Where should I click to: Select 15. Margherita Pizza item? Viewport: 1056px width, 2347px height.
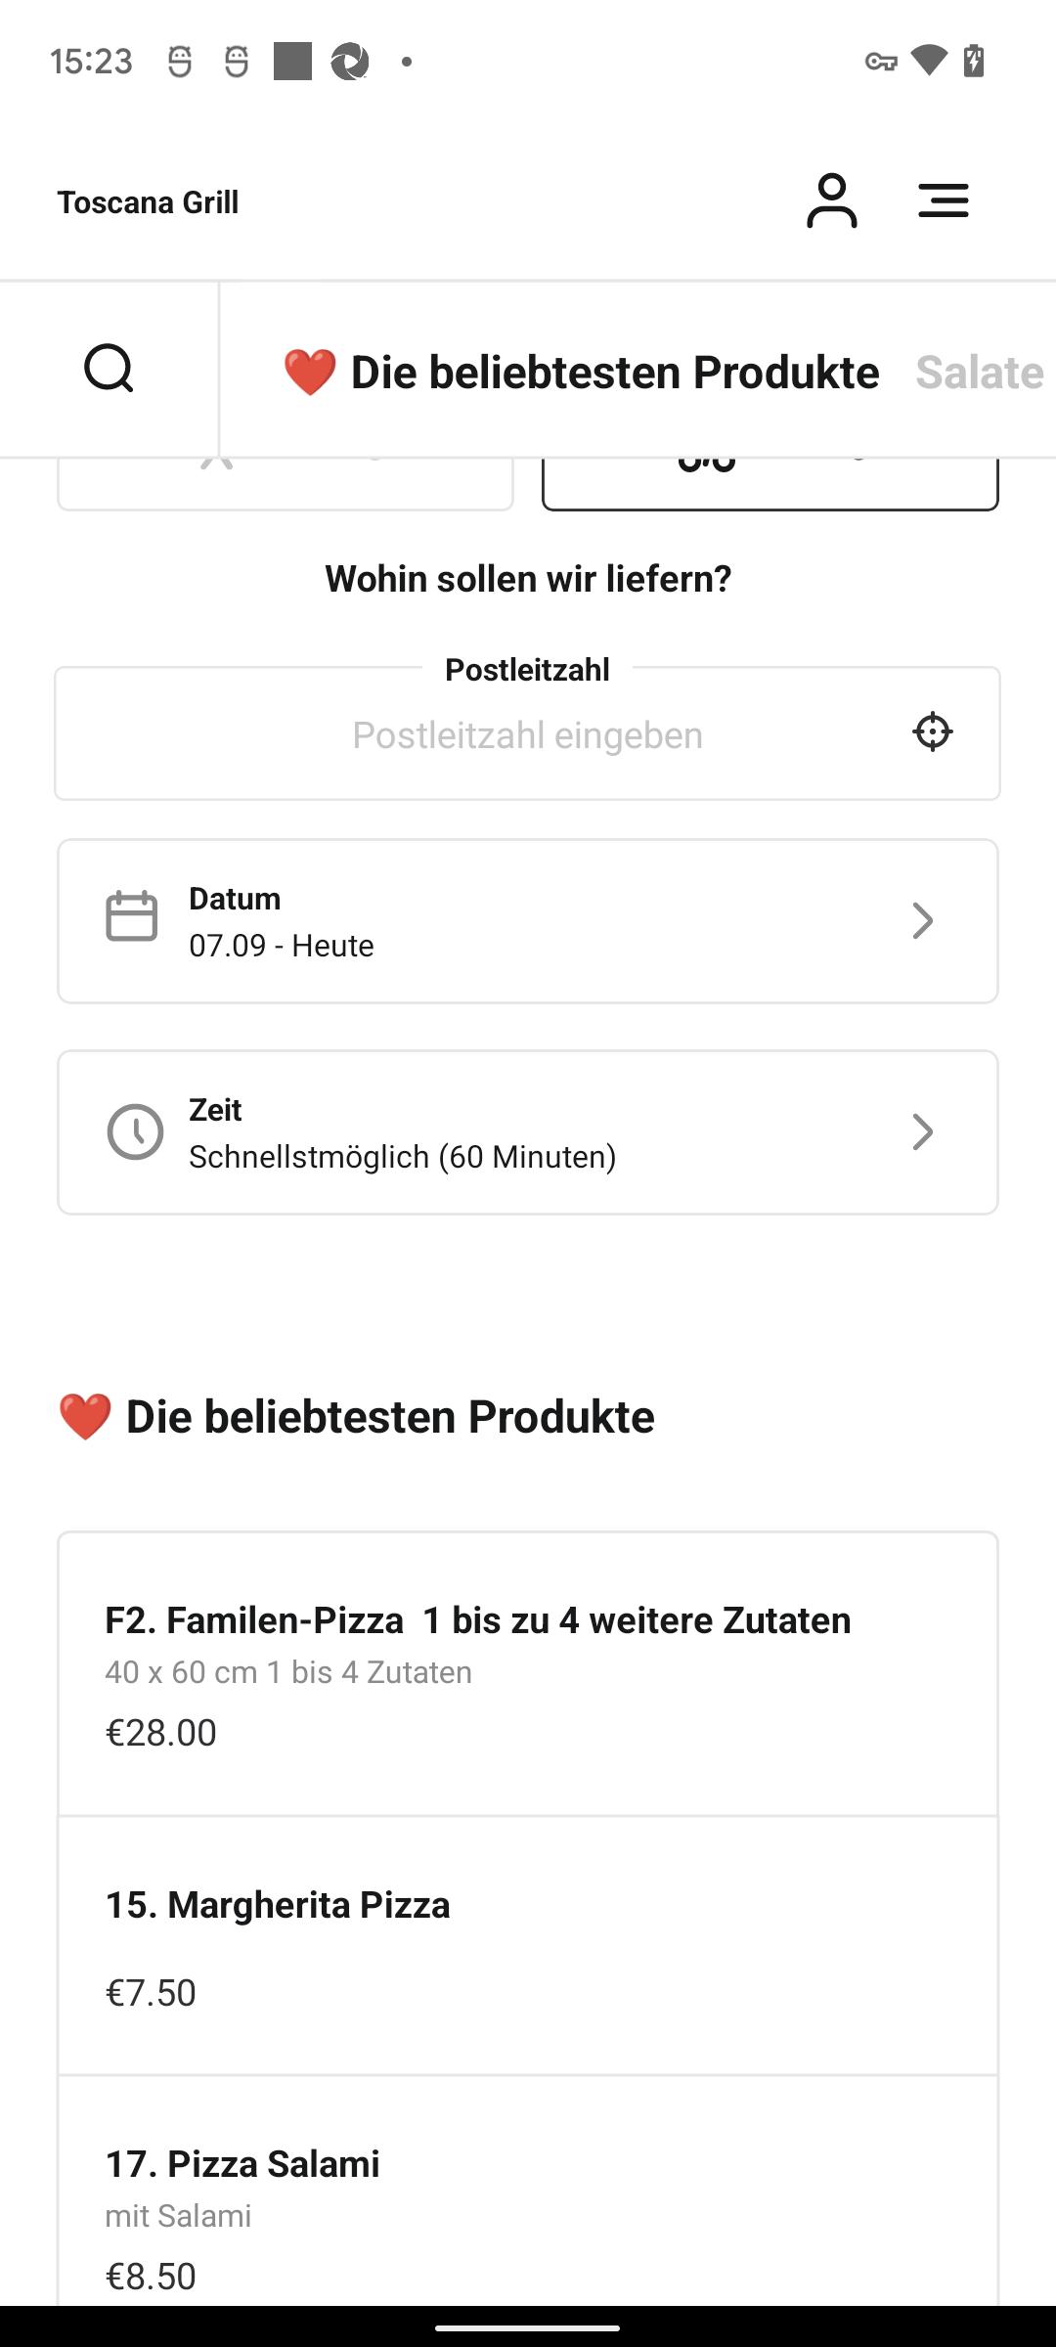click(528, 1946)
